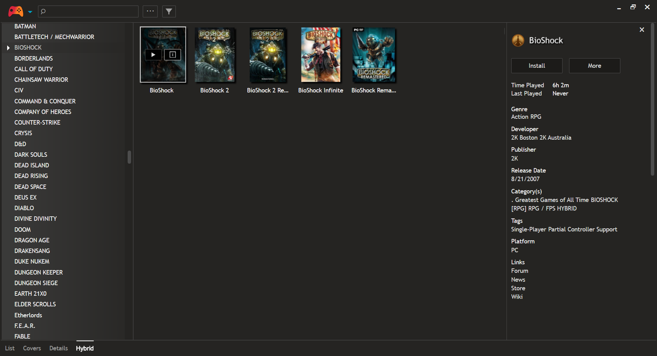Filter by Action RPG genre
Image resolution: width=657 pixels, height=356 pixels.
click(x=526, y=117)
